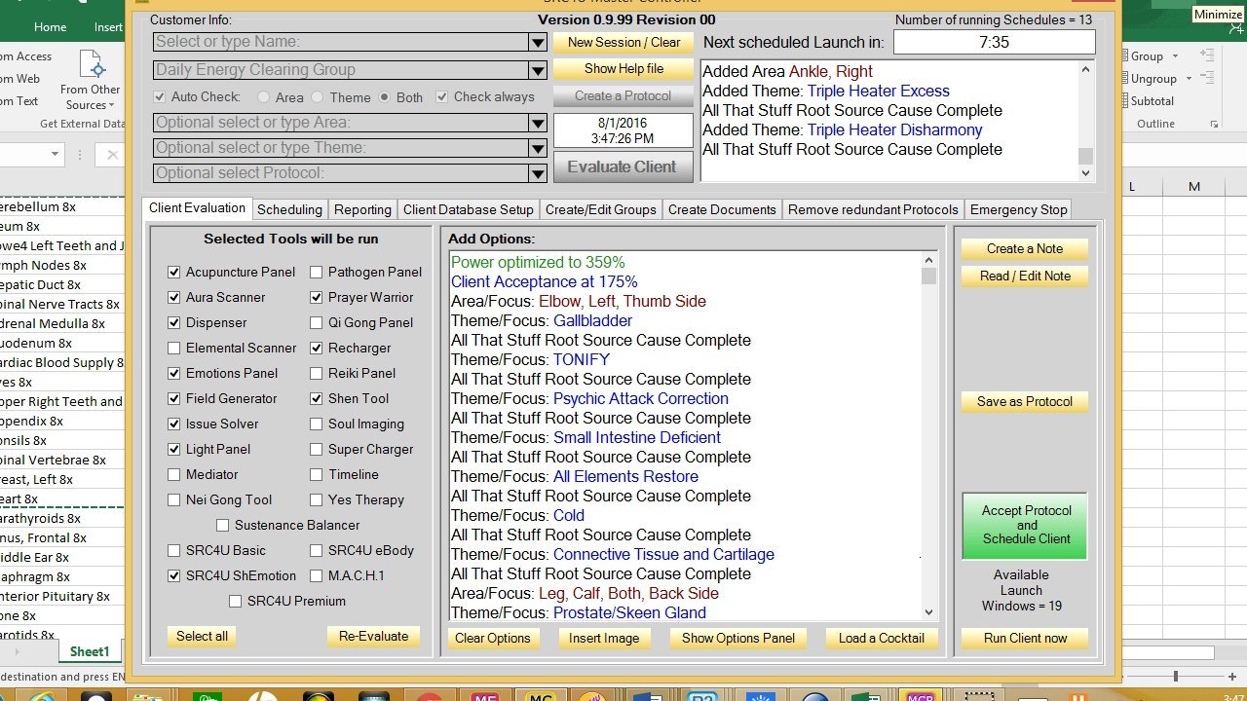Screen dimensions: 1247x701
Task: Open the Outline dialog launcher icon
Action: (1214, 125)
